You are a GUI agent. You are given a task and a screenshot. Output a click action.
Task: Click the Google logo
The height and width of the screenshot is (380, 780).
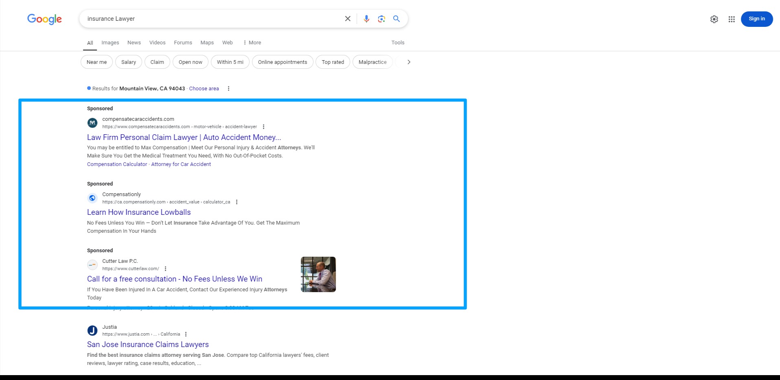44,19
